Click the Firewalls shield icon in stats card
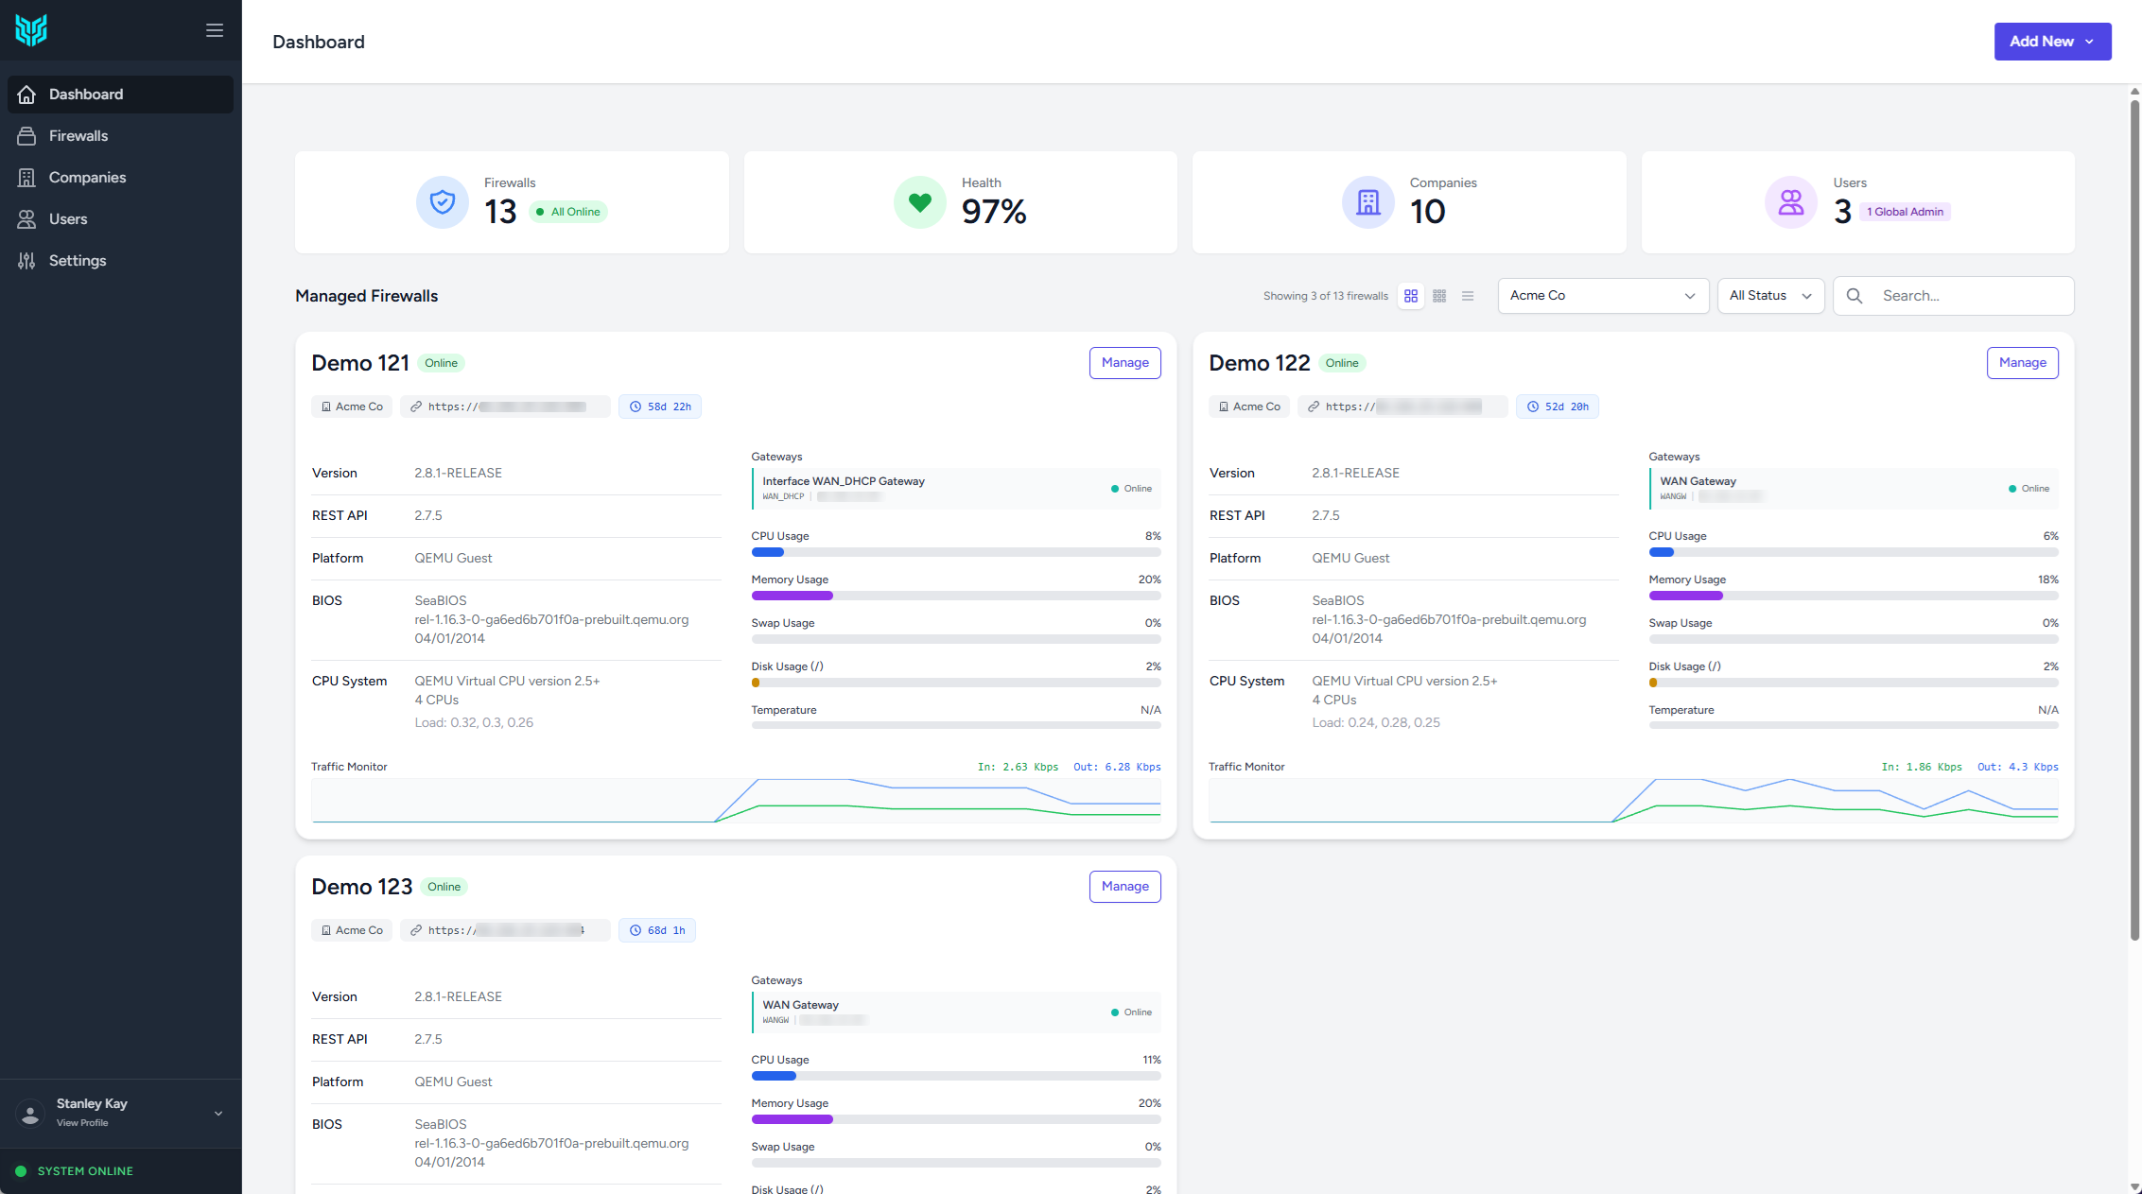This screenshot has height=1194, width=2142. 443,202
